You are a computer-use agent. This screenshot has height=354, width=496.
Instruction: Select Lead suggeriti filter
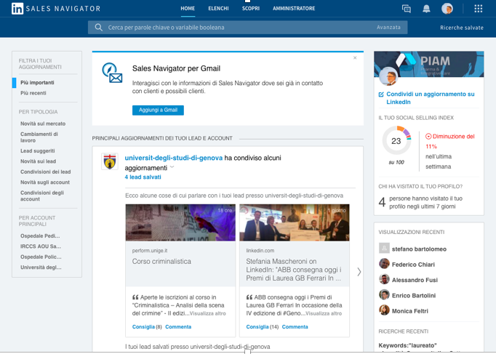(38, 150)
